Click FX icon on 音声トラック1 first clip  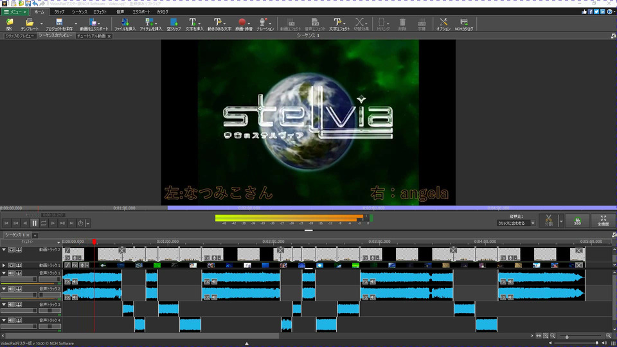coord(67,281)
